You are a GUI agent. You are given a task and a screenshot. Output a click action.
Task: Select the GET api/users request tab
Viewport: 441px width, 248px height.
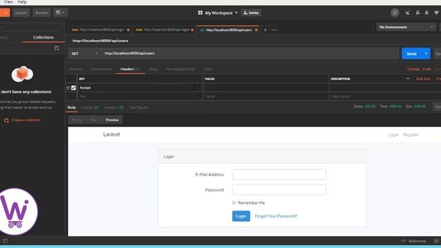click(228, 30)
